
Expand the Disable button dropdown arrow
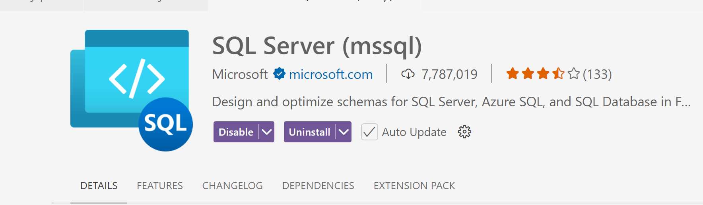point(267,132)
